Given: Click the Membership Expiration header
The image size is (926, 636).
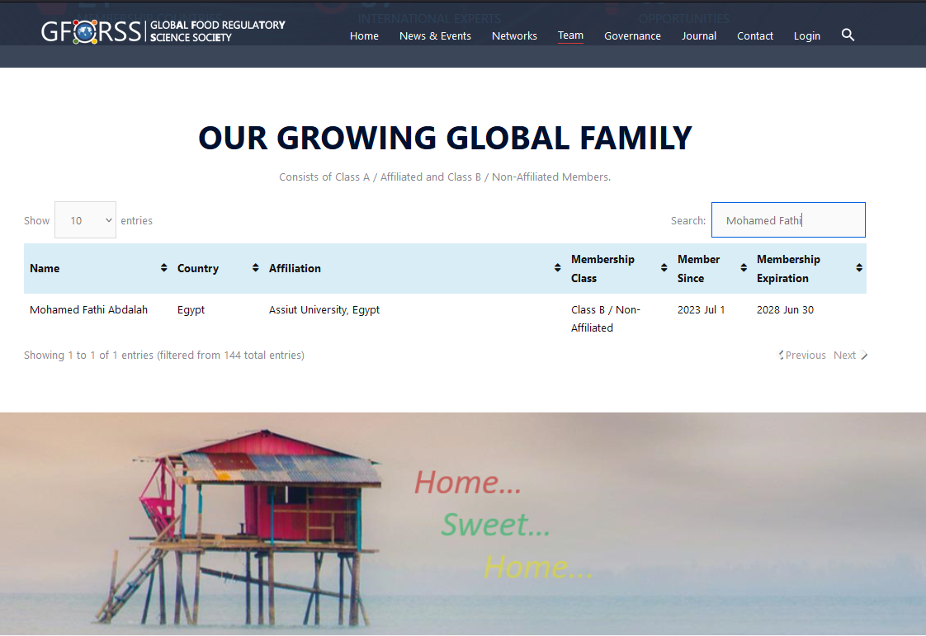Looking at the screenshot, I should pos(809,268).
